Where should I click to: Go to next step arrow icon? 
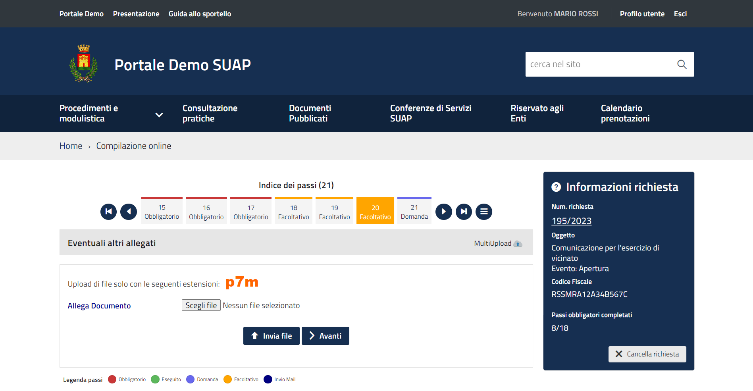pyautogui.click(x=443, y=212)
